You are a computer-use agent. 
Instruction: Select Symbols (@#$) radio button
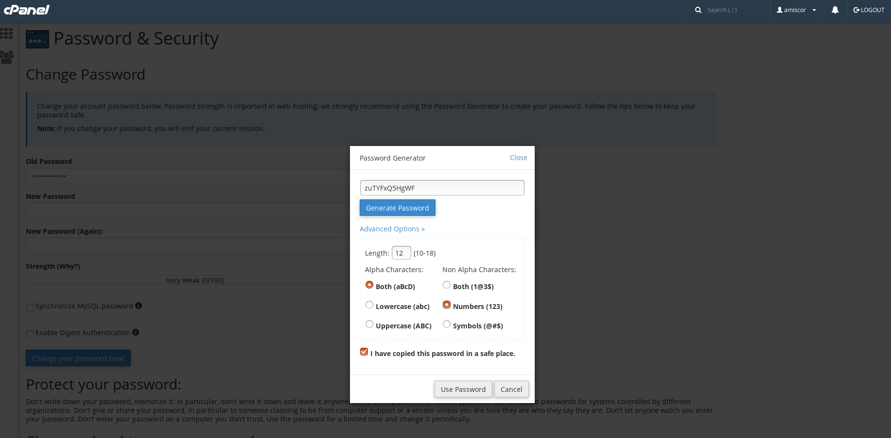tap(447, 324)
